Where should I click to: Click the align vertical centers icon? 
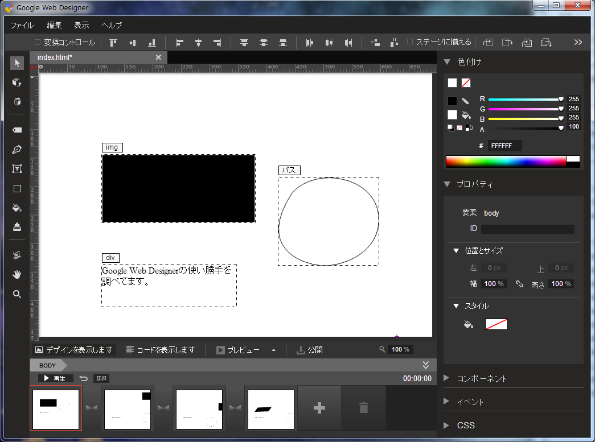tap(133, 43)
